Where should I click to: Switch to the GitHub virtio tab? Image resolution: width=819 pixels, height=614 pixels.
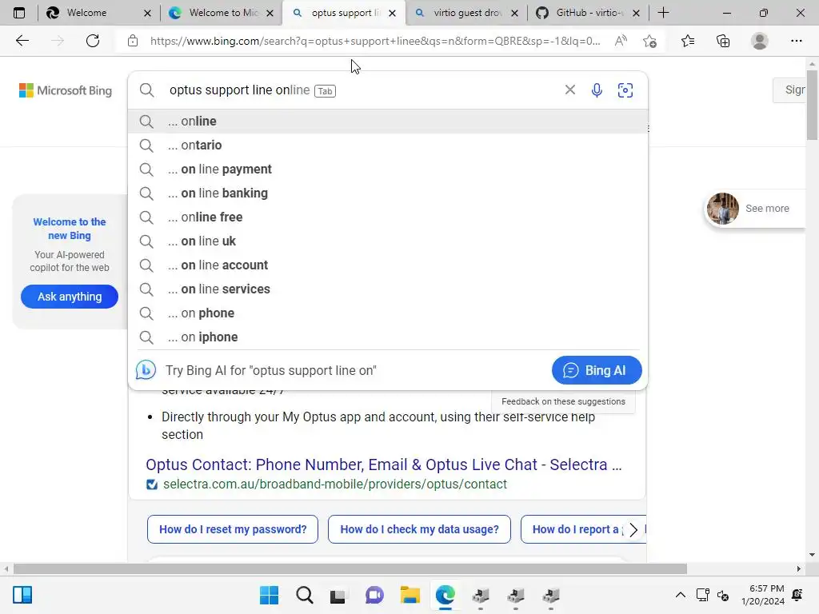click(x=589, y=13)
